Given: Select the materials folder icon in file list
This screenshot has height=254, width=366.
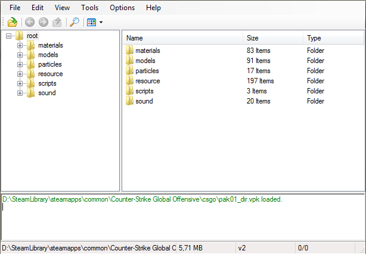Looking at the screenshot, I should 129,51.
